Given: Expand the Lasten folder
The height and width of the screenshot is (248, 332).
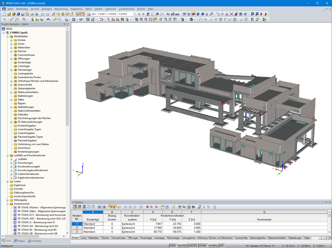Looking at the screenshot, I should pyautogui.click(x=7, y=181).
